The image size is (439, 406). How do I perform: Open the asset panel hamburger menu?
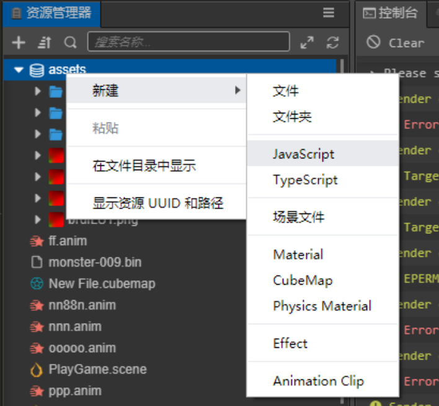tap(329, 13)
